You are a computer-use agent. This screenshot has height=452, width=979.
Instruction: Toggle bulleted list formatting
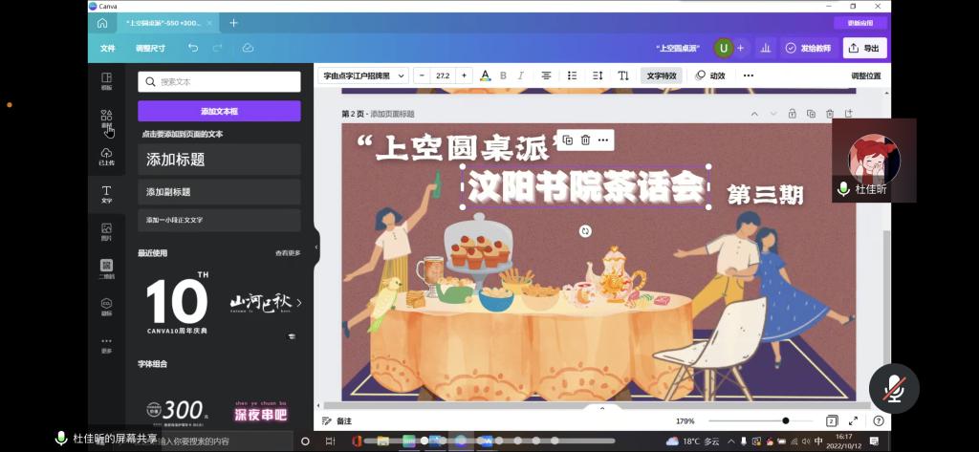[x=572, y=75]
